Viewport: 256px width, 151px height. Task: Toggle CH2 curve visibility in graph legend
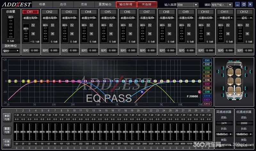click(x=207, y=64)
